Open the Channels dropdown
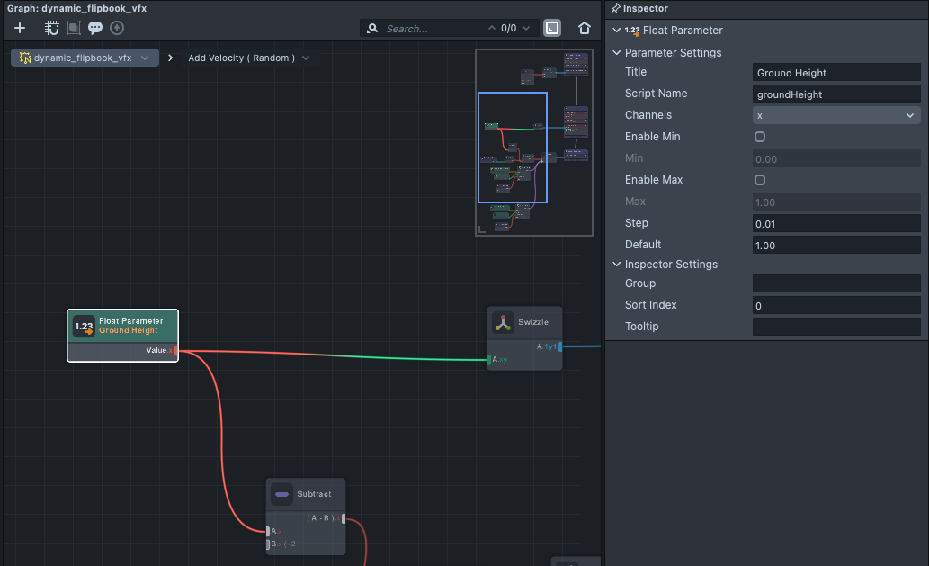 pos(835,115)
